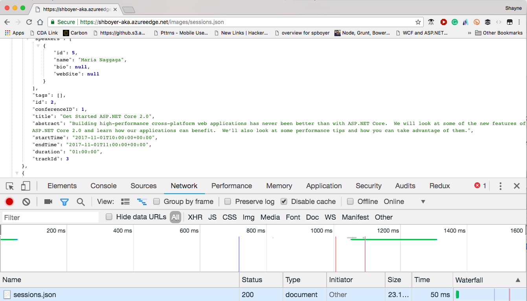The image size is (527, 301).
Task: Uncheck Disable cache checkbox
Action: click(284, 201)
